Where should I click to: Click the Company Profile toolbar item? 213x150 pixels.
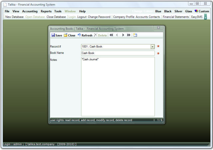(x=124, y=17)
